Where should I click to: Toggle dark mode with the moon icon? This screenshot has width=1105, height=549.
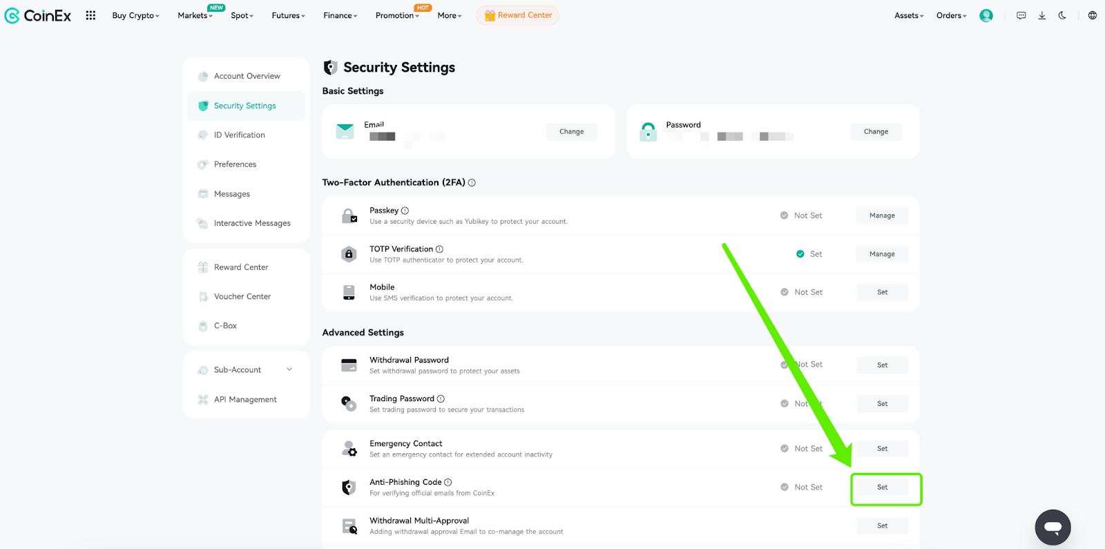(1062, 15)
